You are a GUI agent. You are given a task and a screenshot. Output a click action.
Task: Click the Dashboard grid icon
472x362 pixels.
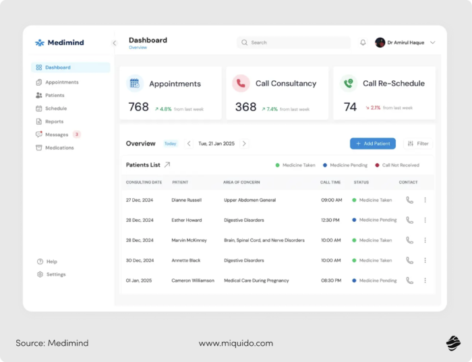pos(39,67)
